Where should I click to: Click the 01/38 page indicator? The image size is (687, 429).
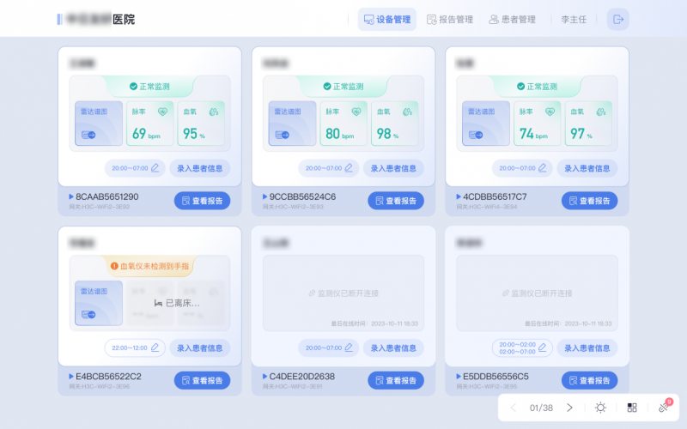point(541,408)
